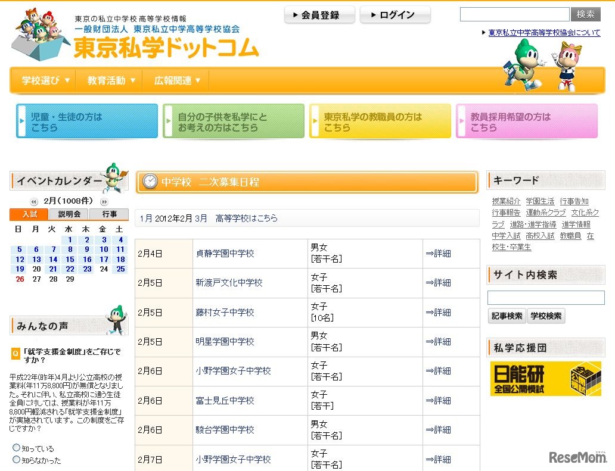615x471 pixels.
Task: Switch to the 行事 calendar tab
Action: 109,214
